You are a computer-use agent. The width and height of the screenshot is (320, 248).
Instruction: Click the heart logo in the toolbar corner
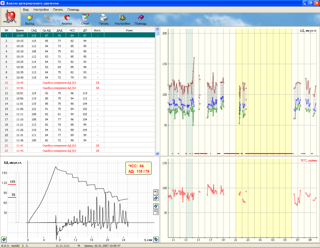(x=10, y=17)
